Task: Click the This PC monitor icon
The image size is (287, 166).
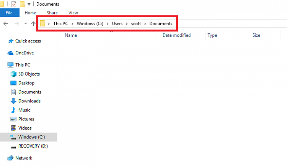Action: point(10,65)
